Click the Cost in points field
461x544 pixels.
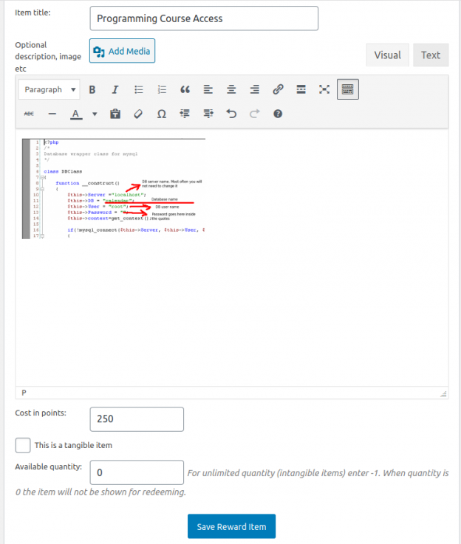137,419
